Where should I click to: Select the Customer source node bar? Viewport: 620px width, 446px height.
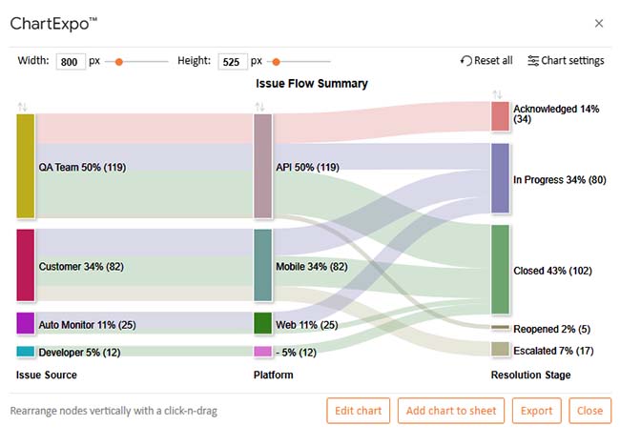[26, 265]
